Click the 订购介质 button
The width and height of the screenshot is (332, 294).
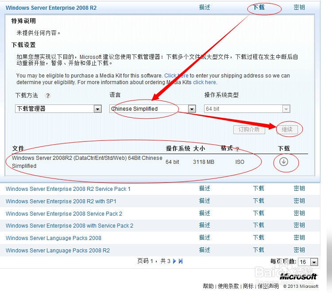(249, 129)
